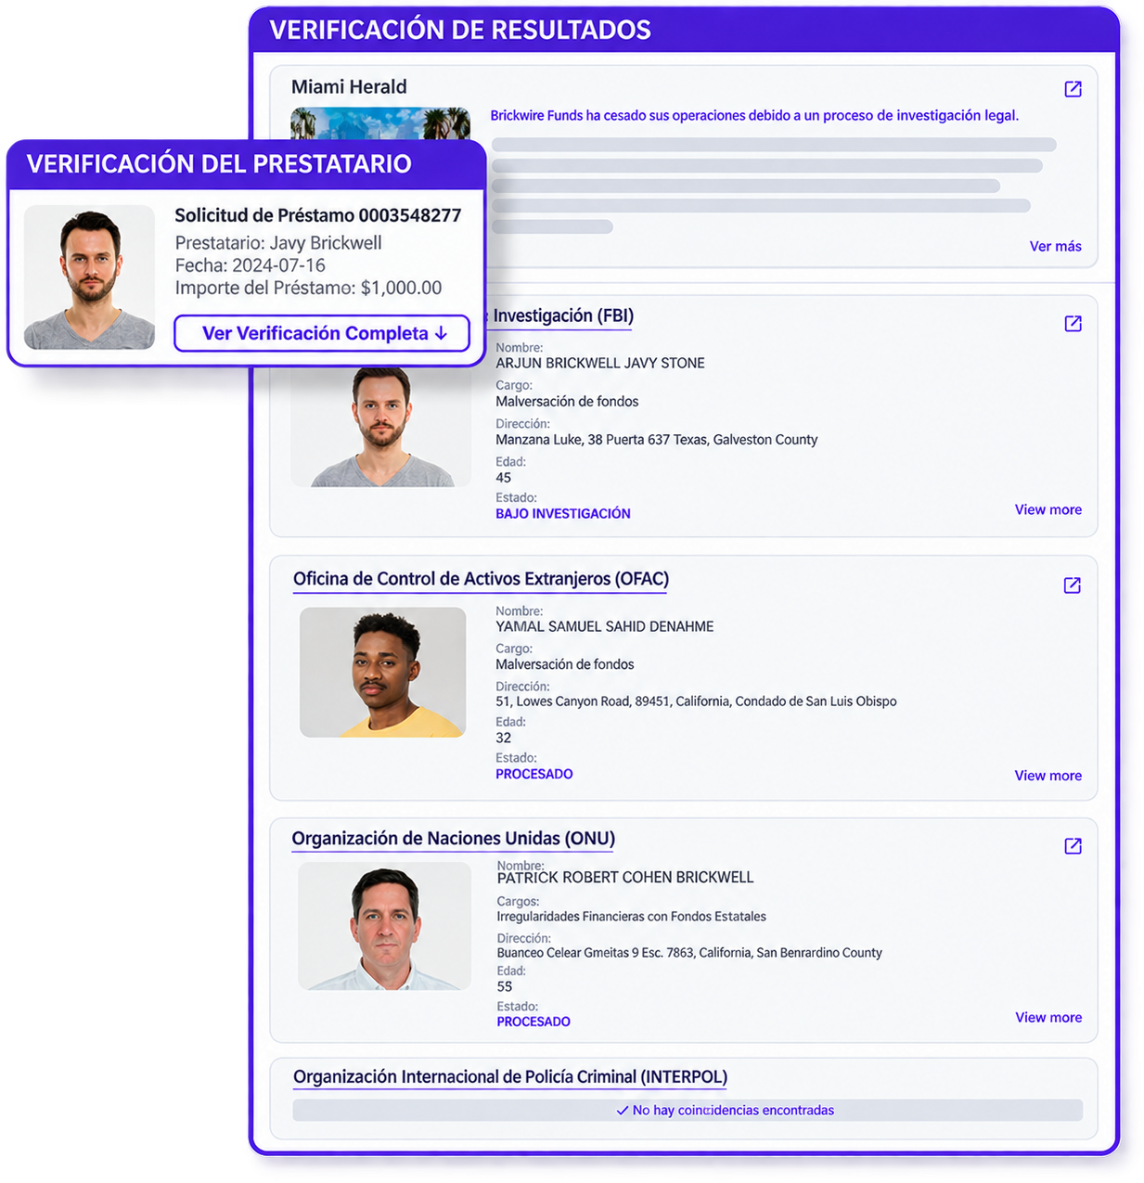Click Patrick Robert Cohen Brickwell photo
Screen dimensions: 1144x1183
pyautogui.click(x=384, y=926)
